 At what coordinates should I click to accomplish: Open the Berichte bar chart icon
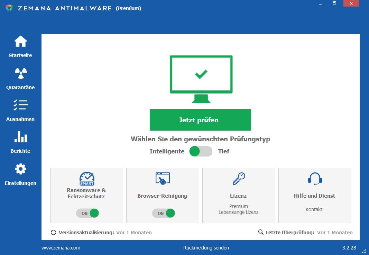[21, 137]
